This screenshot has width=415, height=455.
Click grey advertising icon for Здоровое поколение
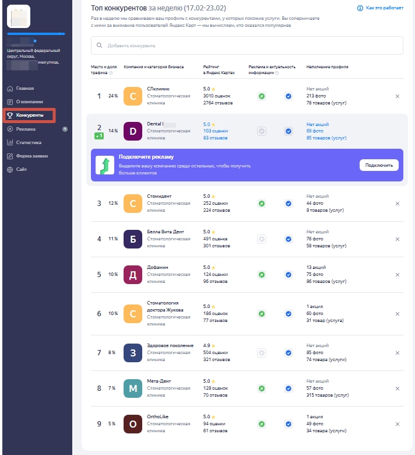(x=262, y=353)
